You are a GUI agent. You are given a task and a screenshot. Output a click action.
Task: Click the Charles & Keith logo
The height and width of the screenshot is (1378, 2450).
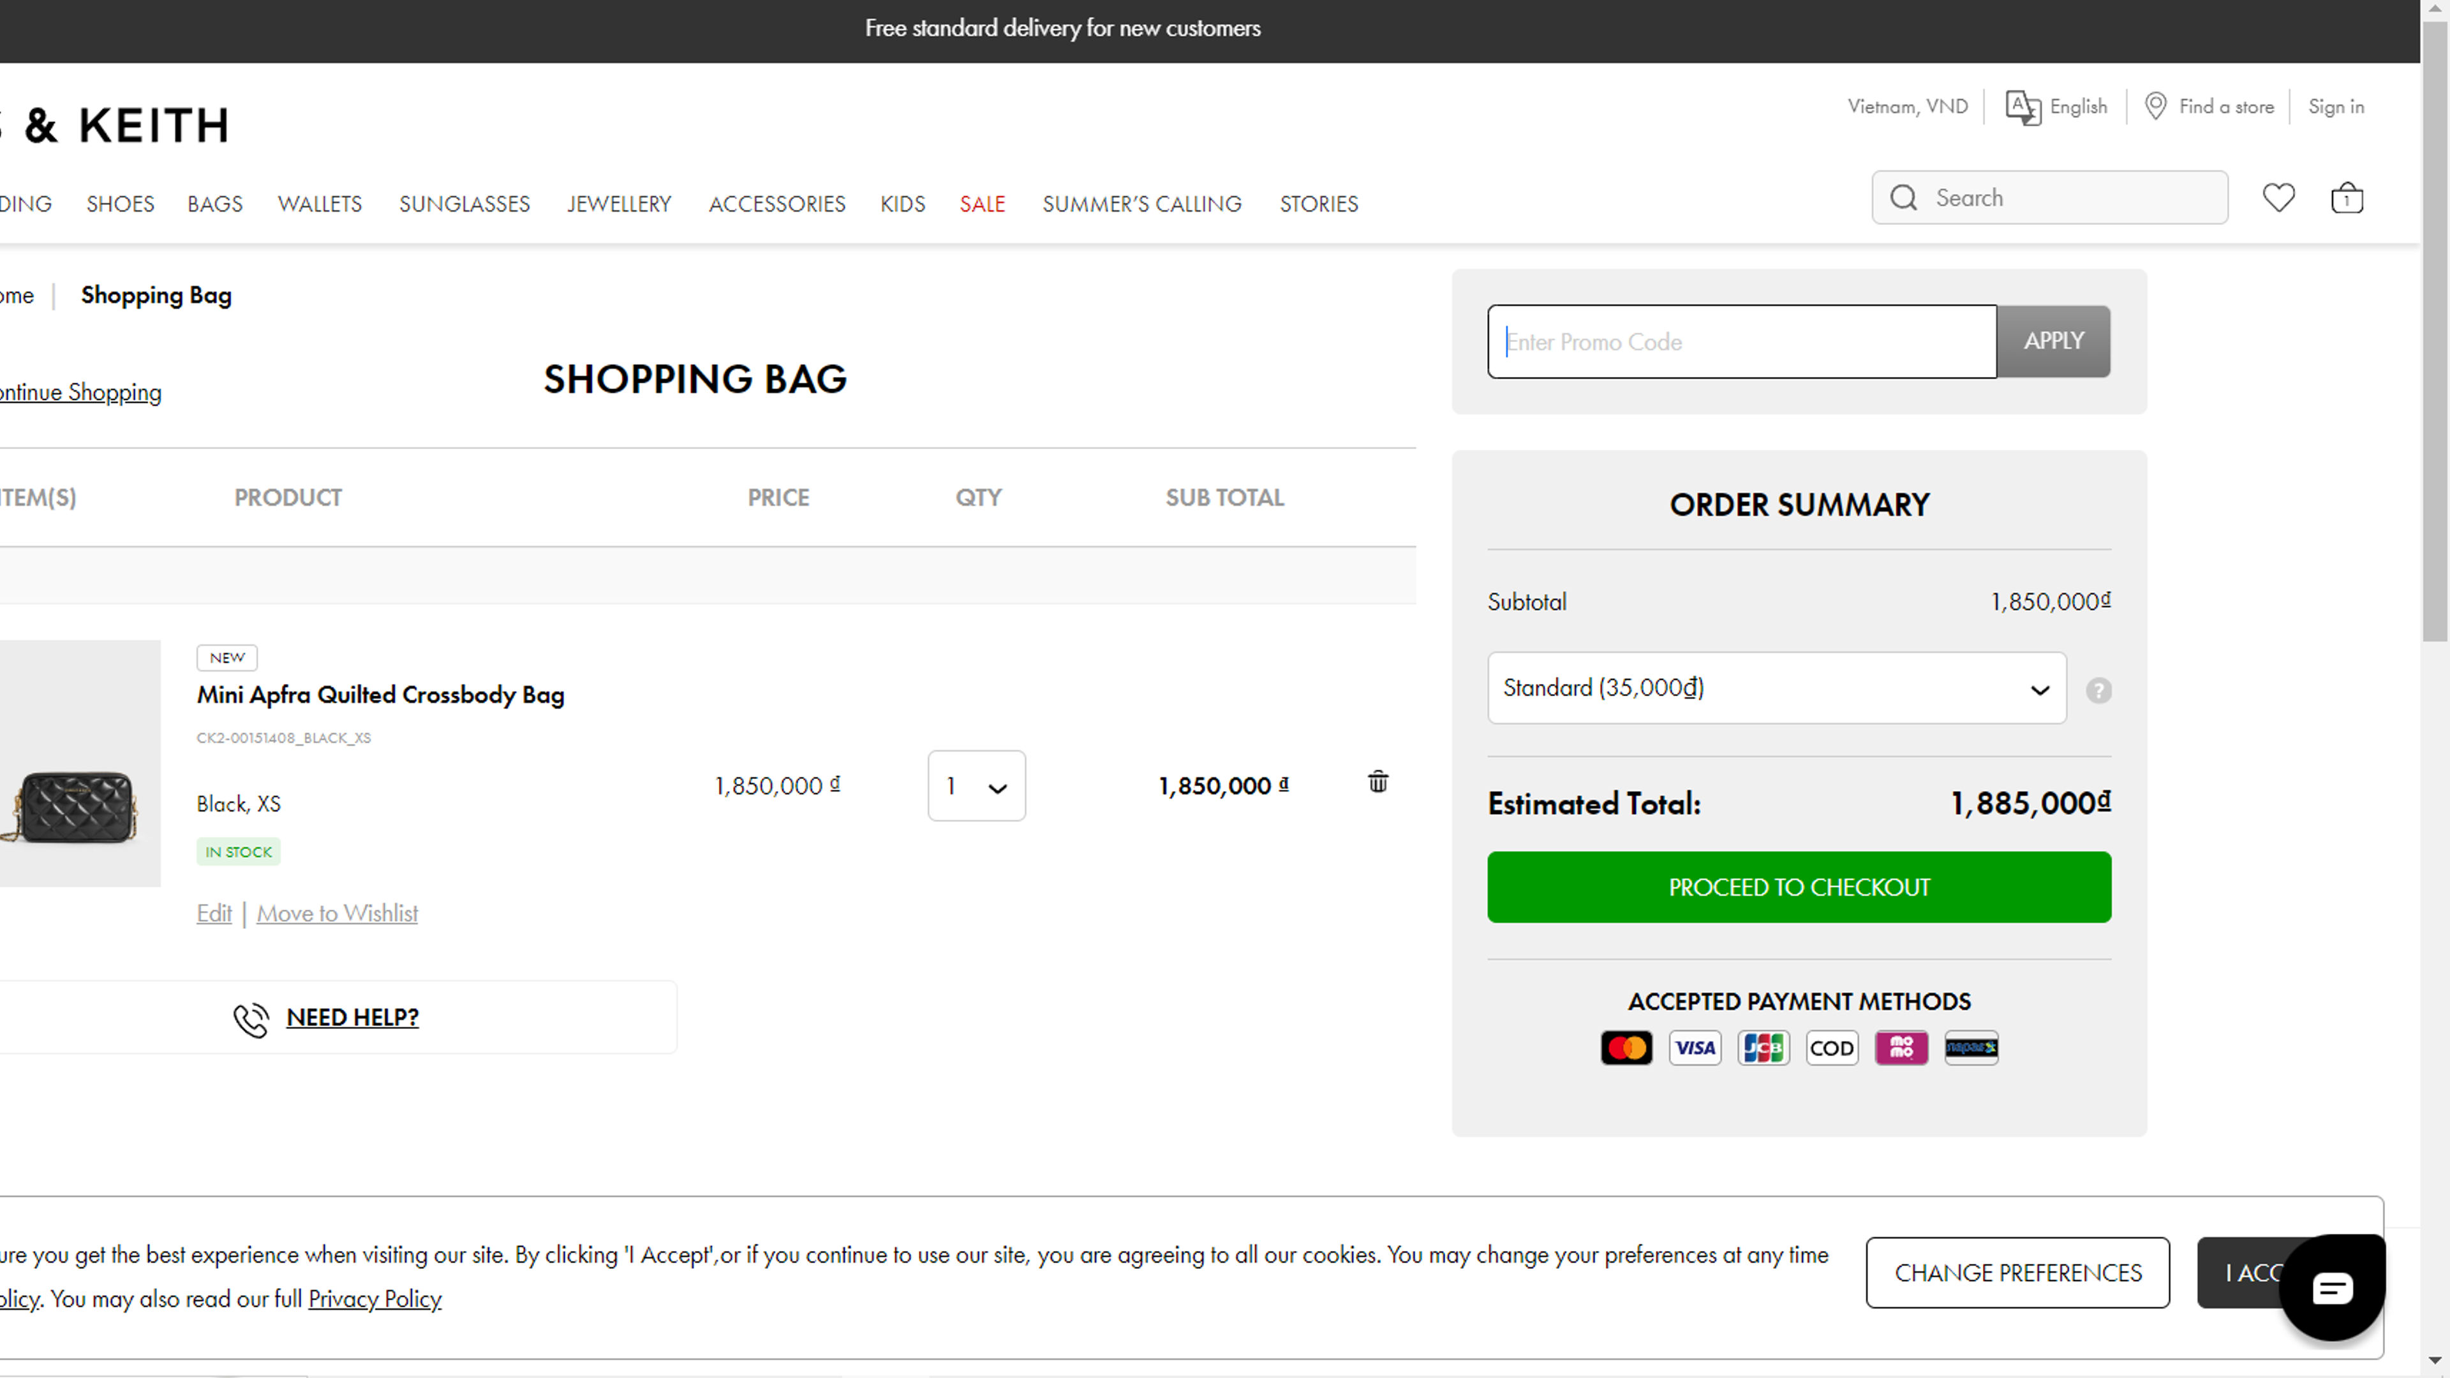coord(114,124)
